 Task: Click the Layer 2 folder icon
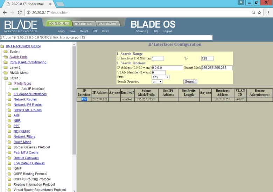(x=6, y=67)
